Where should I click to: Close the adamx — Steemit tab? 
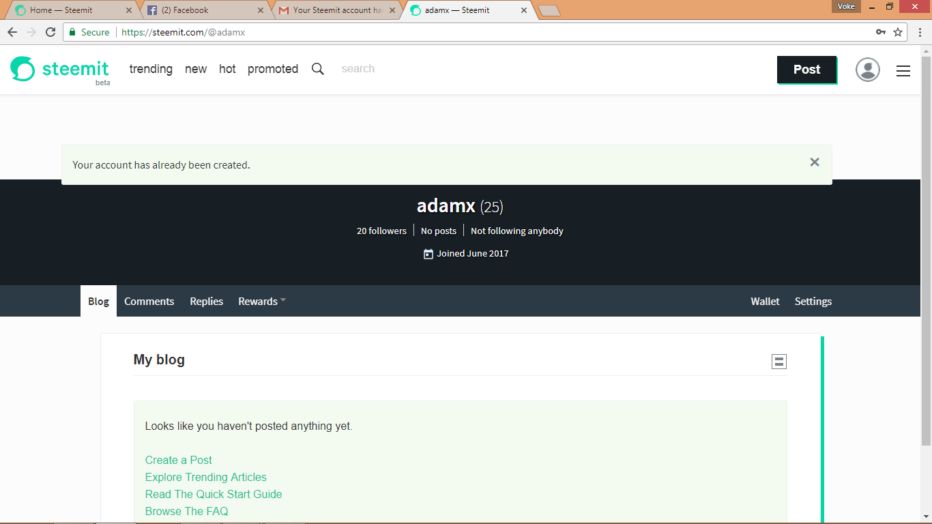[524, 10]
